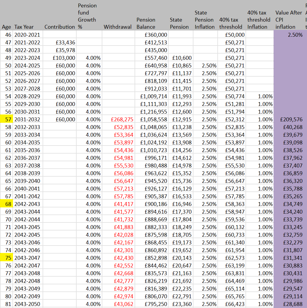This screenshot has height=308, width=307.
Task: Click the £360,000 pension balance cell
Action: point(156,35)
